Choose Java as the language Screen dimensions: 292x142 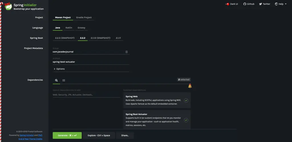58,28
